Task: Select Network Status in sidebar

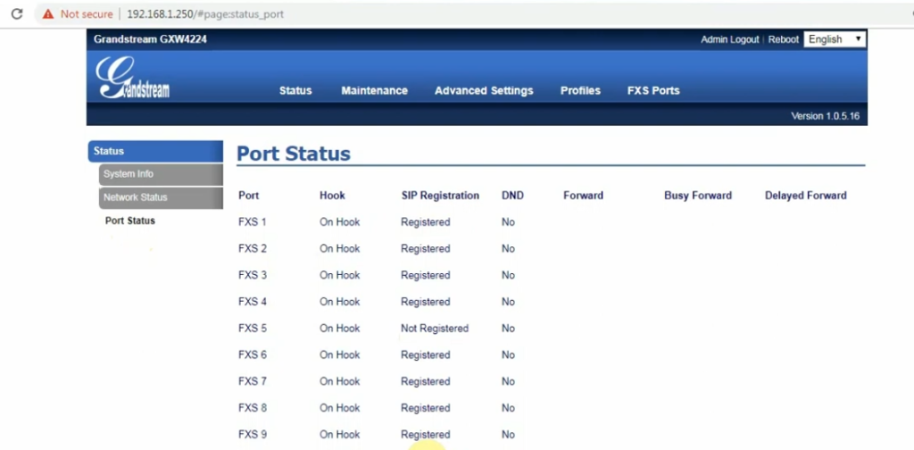Action: (x=161, y=197)
